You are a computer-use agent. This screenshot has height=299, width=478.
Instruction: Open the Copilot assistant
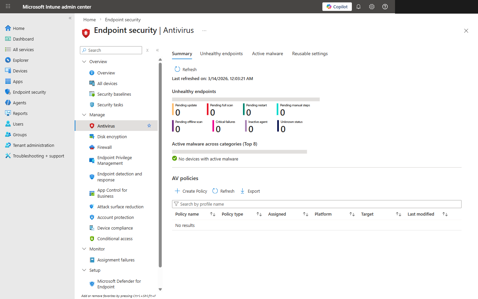click(x=337, y=6)
